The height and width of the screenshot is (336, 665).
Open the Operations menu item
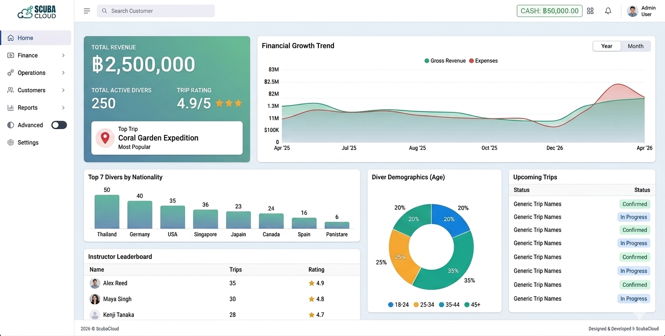(36, 73)
